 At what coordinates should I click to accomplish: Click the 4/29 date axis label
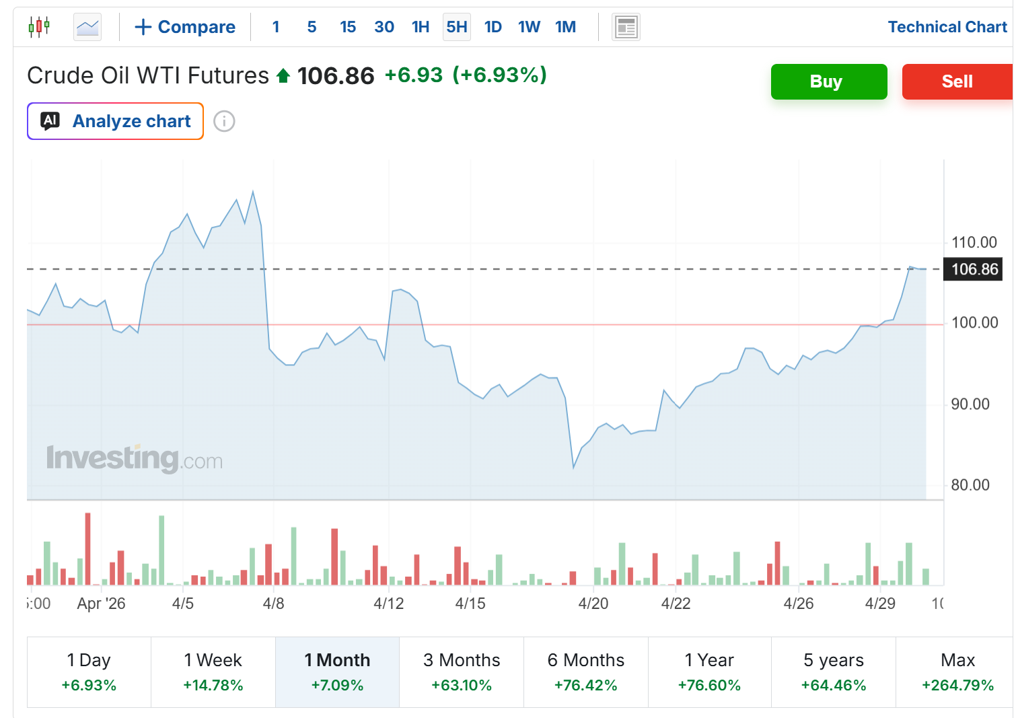(x=880, y=604)
